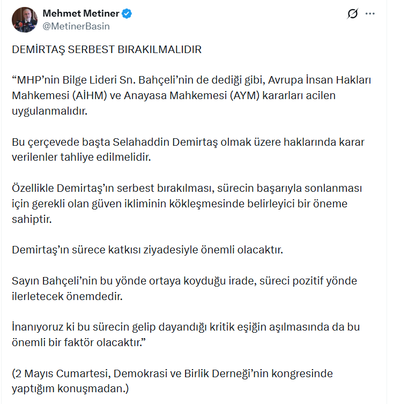Image resolution: width=393 pixels, height=404 pixels.
Task: Click the abbreviation (AYM) in the text
Action: tap(244, 95)
